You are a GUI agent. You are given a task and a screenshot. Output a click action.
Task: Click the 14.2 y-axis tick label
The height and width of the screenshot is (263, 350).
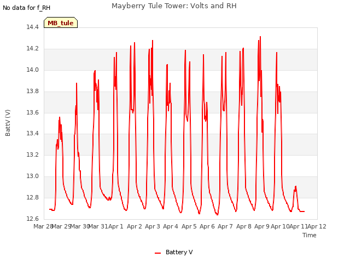(32, 49)
